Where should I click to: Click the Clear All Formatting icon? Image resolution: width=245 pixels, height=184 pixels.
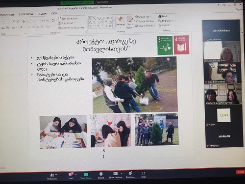tap(24, 22)
